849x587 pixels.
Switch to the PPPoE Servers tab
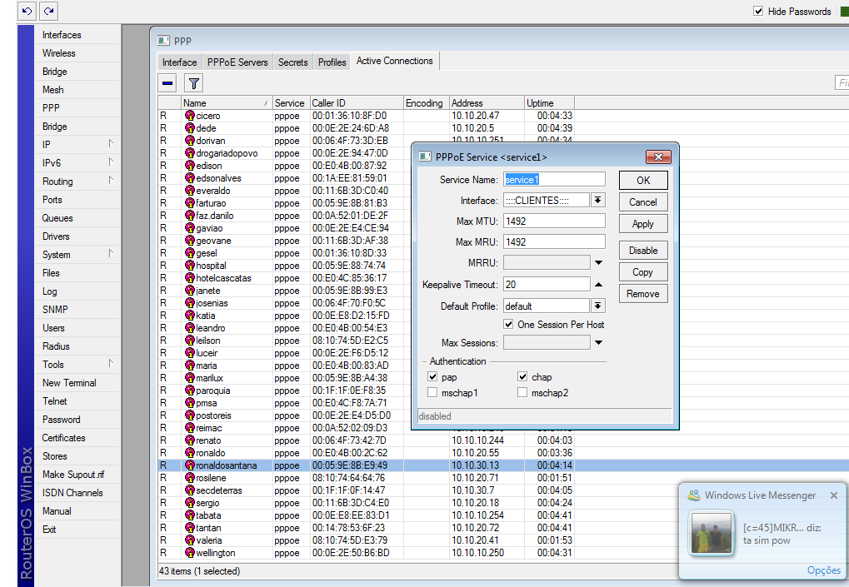point(237,62)
